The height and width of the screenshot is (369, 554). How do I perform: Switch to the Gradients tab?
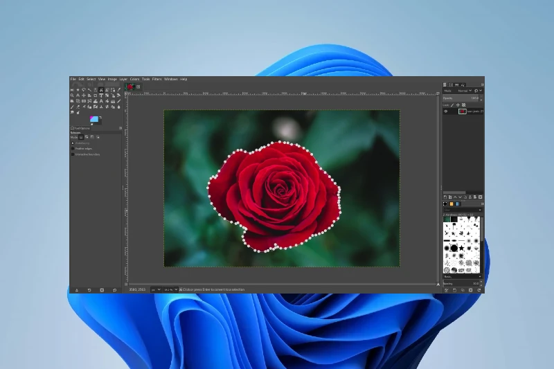point(458,204)
